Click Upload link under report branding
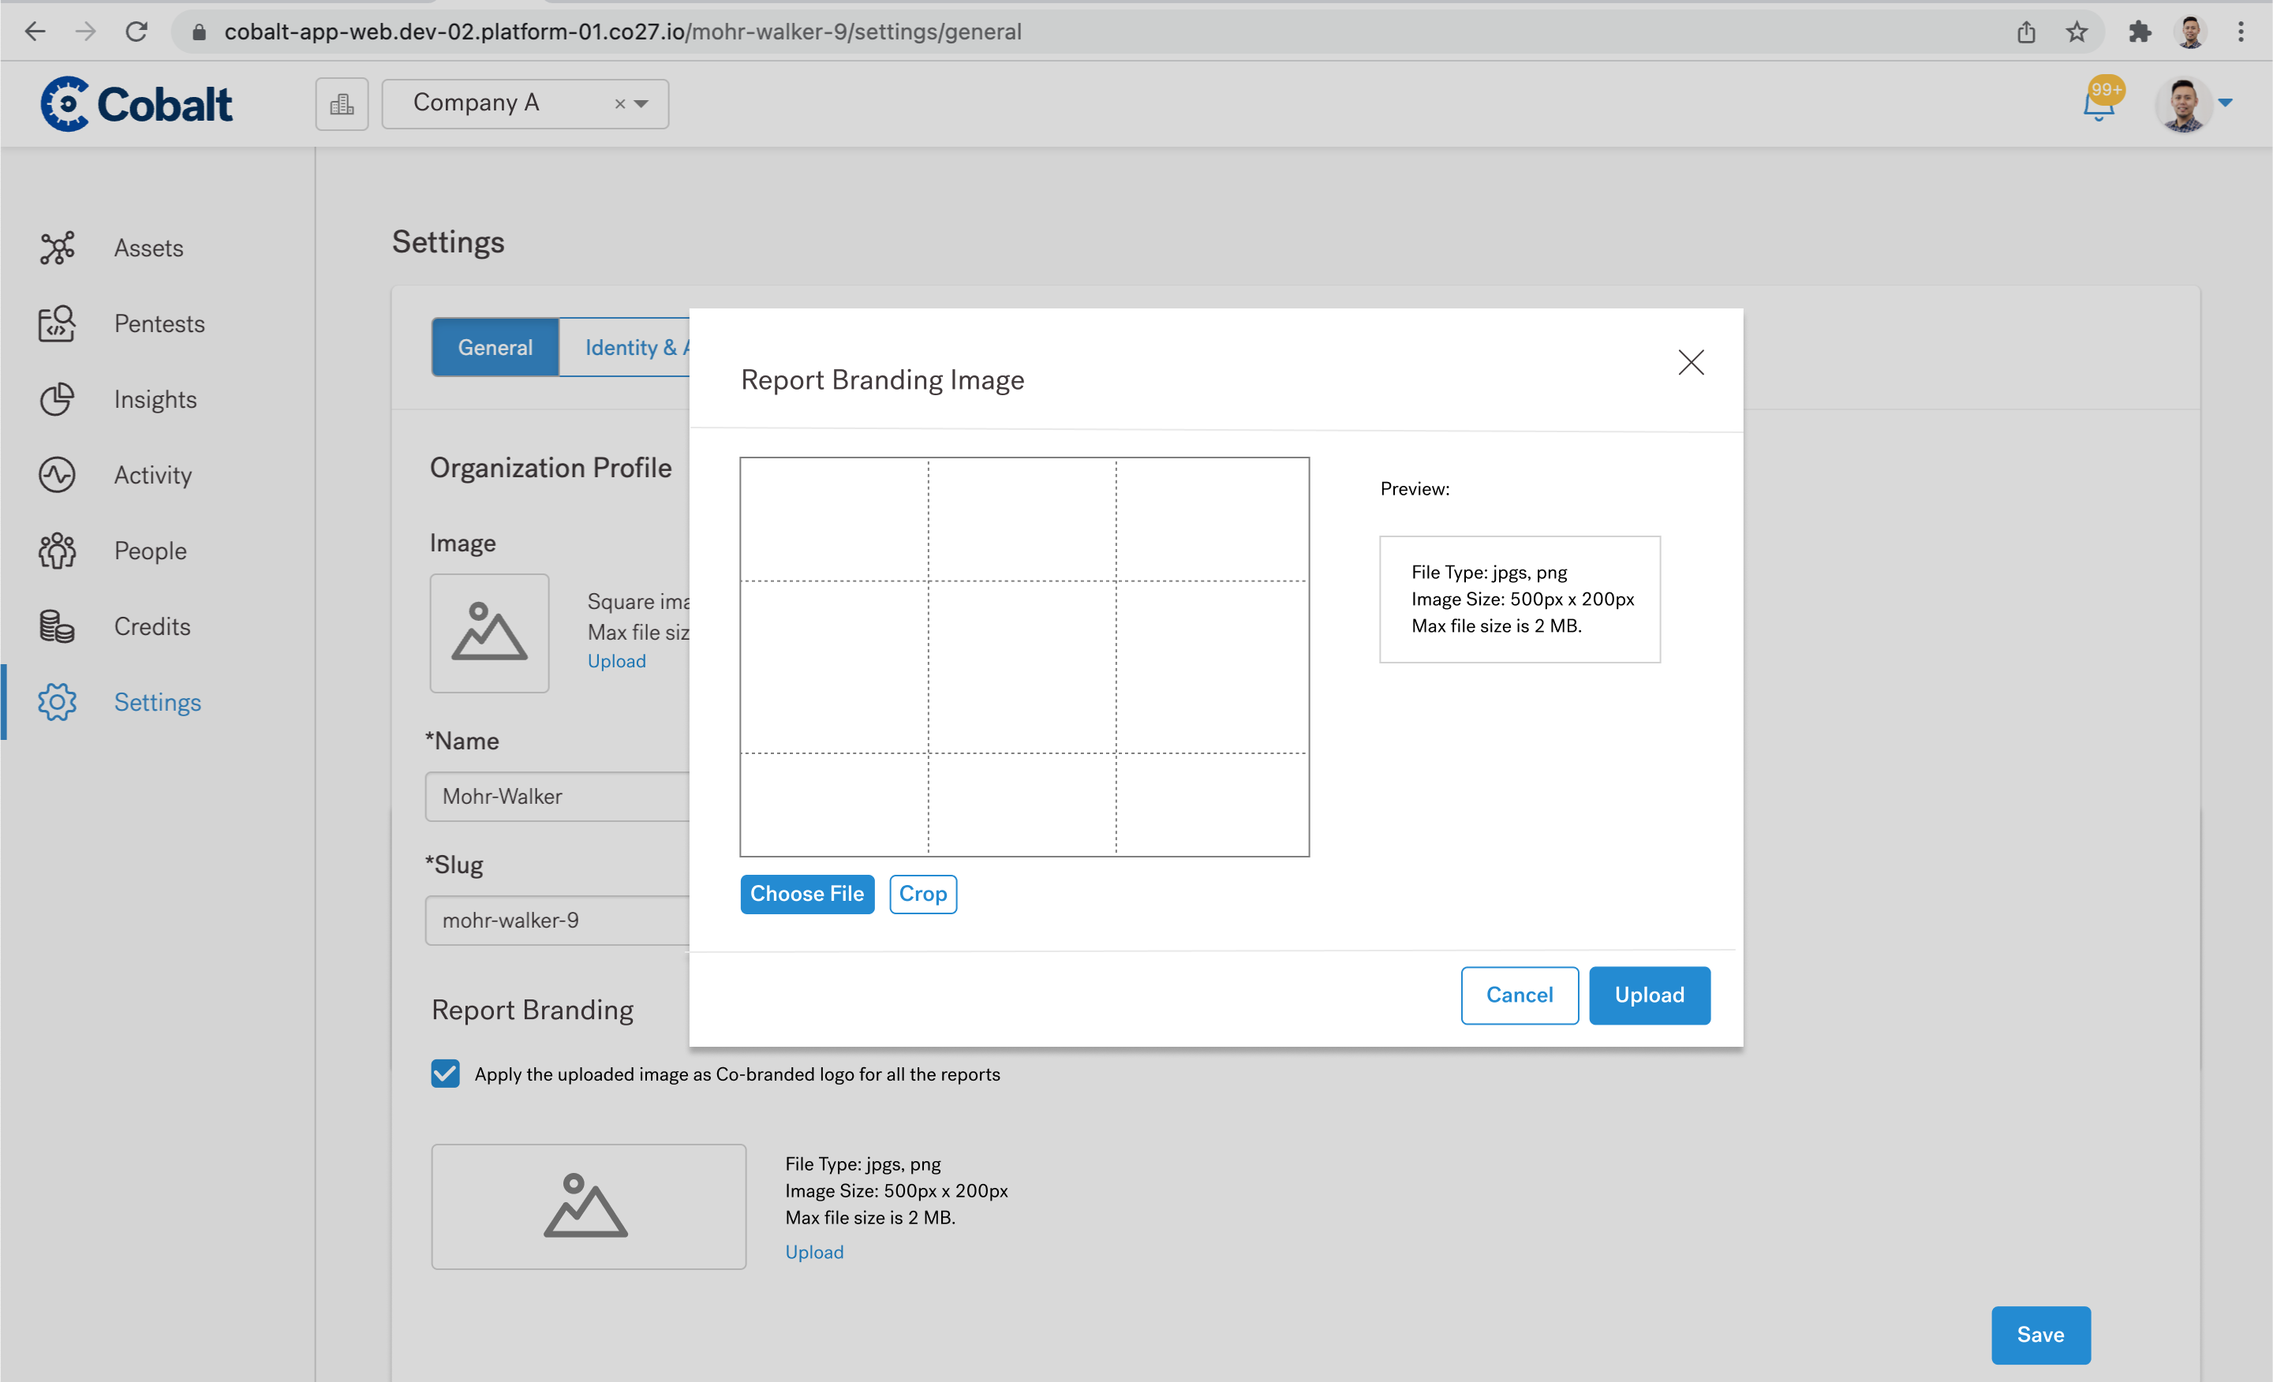 point(814,1252)
